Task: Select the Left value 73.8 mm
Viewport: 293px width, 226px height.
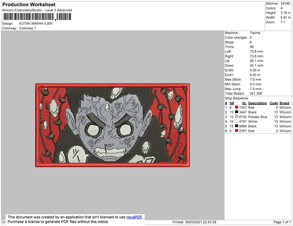Action: pyautogui.click(x=256, y=52)
